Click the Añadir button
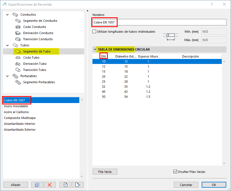Image resolution: width=231 pixels, height=191 pixels. (x=16, y=185)
